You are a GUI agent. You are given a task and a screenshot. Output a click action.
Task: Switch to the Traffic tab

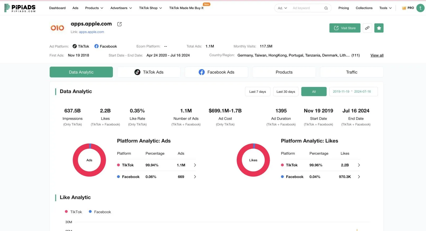pyautogui.click(x=351, y=72)
